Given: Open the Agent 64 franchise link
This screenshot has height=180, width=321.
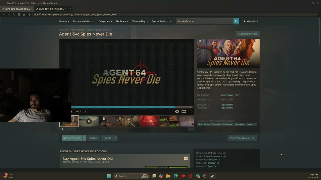Looking at the screenshot, I should (x=212, y=166).
